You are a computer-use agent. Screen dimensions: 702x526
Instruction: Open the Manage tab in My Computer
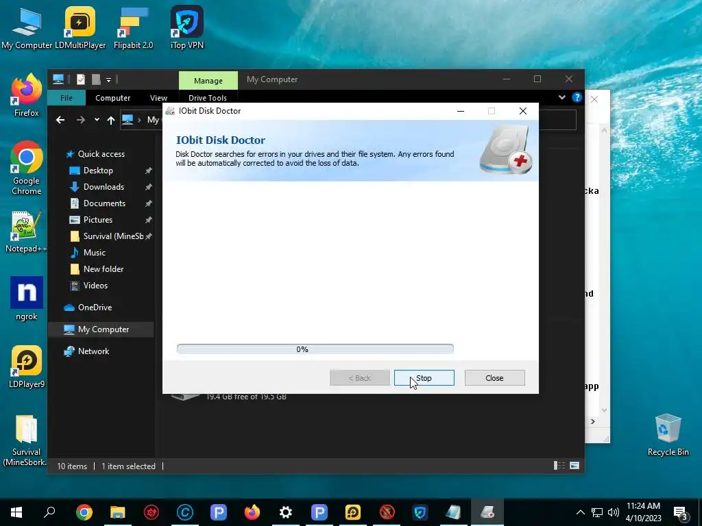pos(208,81)
